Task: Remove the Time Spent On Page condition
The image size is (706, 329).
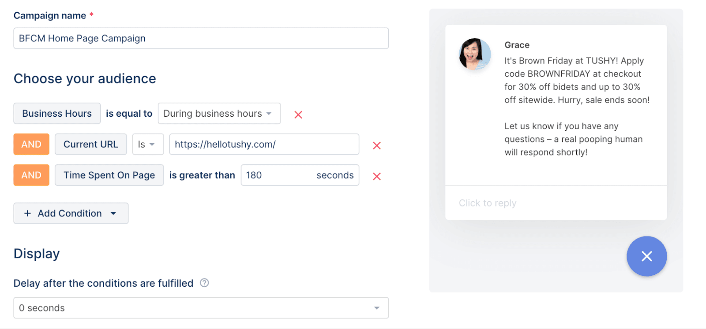Action: tap(377, 176)
